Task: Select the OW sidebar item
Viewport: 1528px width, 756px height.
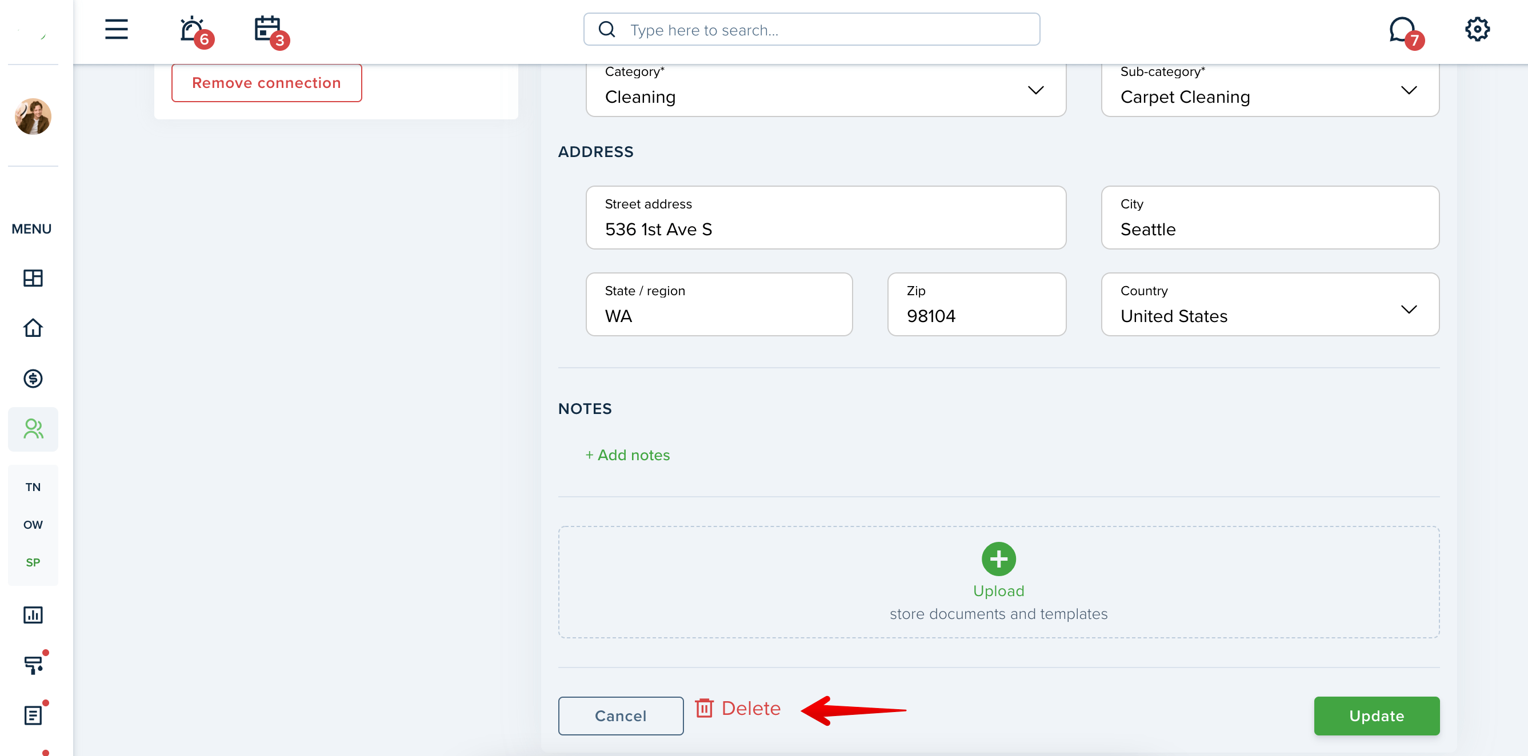Action: (x=33, y=525)
